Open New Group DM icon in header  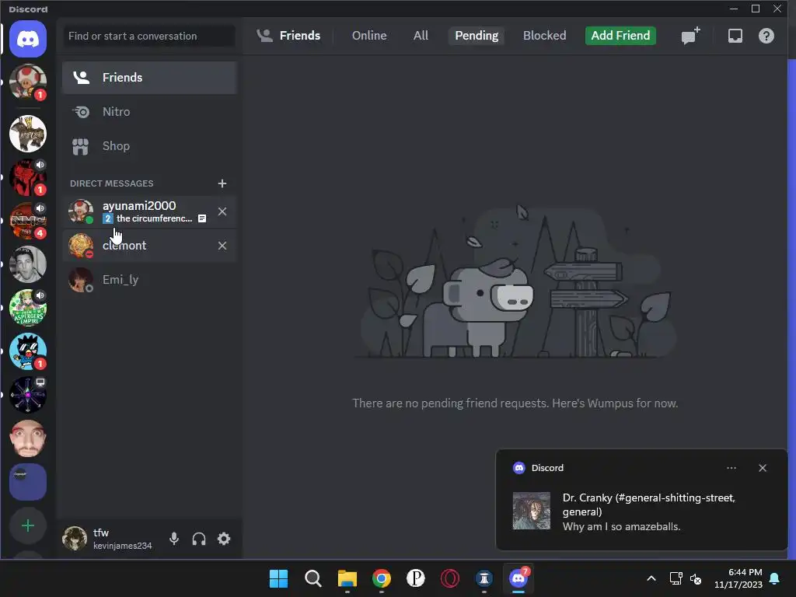(690, 36)
